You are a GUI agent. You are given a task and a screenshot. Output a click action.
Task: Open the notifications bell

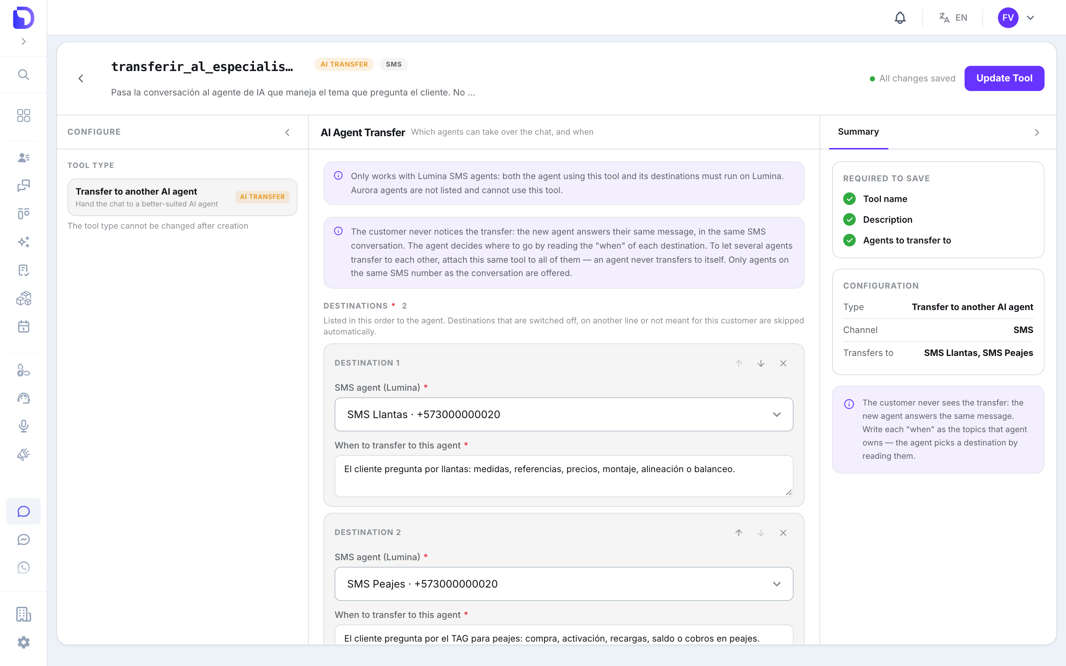click(x=900, y=18)
